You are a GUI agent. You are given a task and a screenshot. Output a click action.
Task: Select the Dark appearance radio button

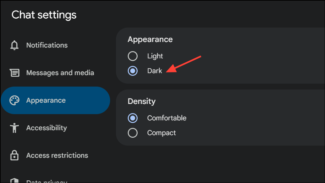[x=133, y=71]
